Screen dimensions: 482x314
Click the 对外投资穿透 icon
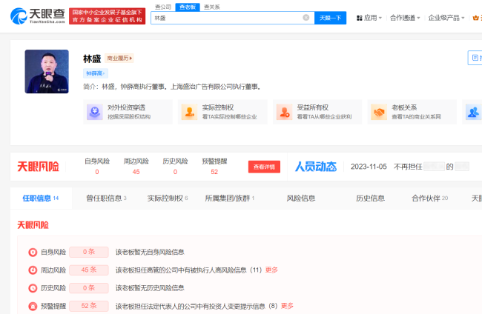95,112
